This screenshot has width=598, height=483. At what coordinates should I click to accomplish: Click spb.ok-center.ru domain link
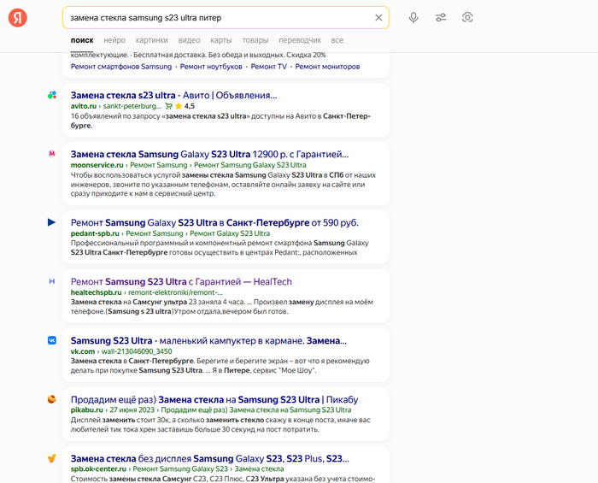98,468
